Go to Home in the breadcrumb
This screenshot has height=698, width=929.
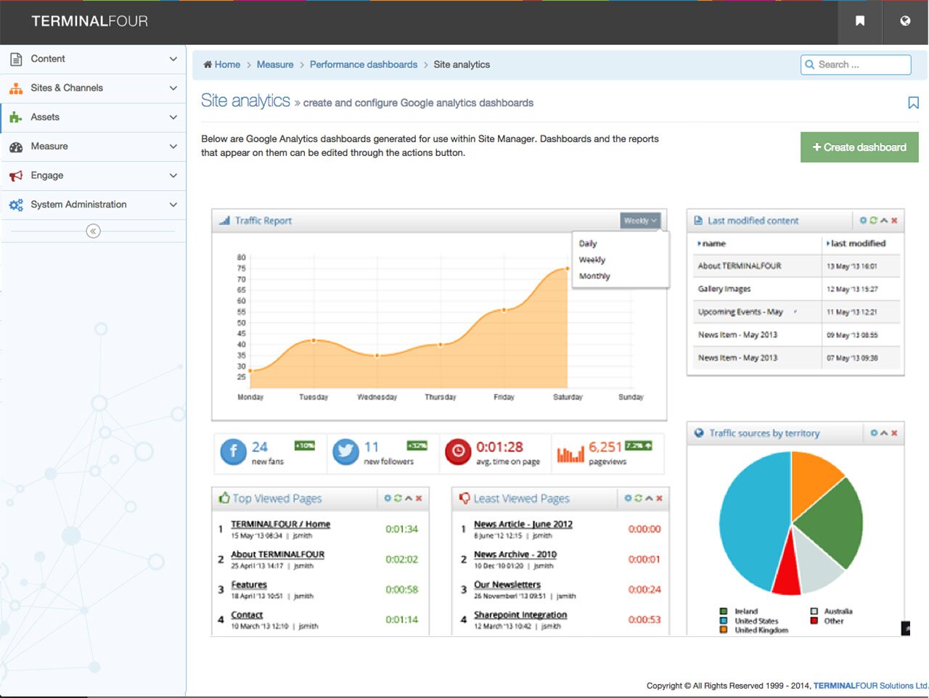pos(227,65)
